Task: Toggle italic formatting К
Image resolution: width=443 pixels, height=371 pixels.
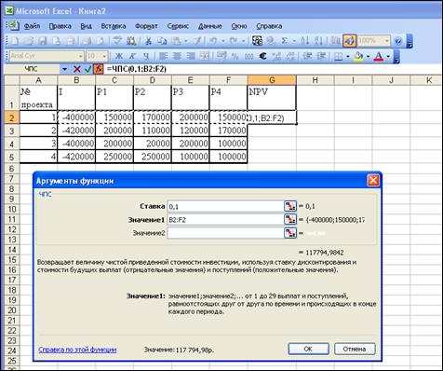Action: (132, 56)
